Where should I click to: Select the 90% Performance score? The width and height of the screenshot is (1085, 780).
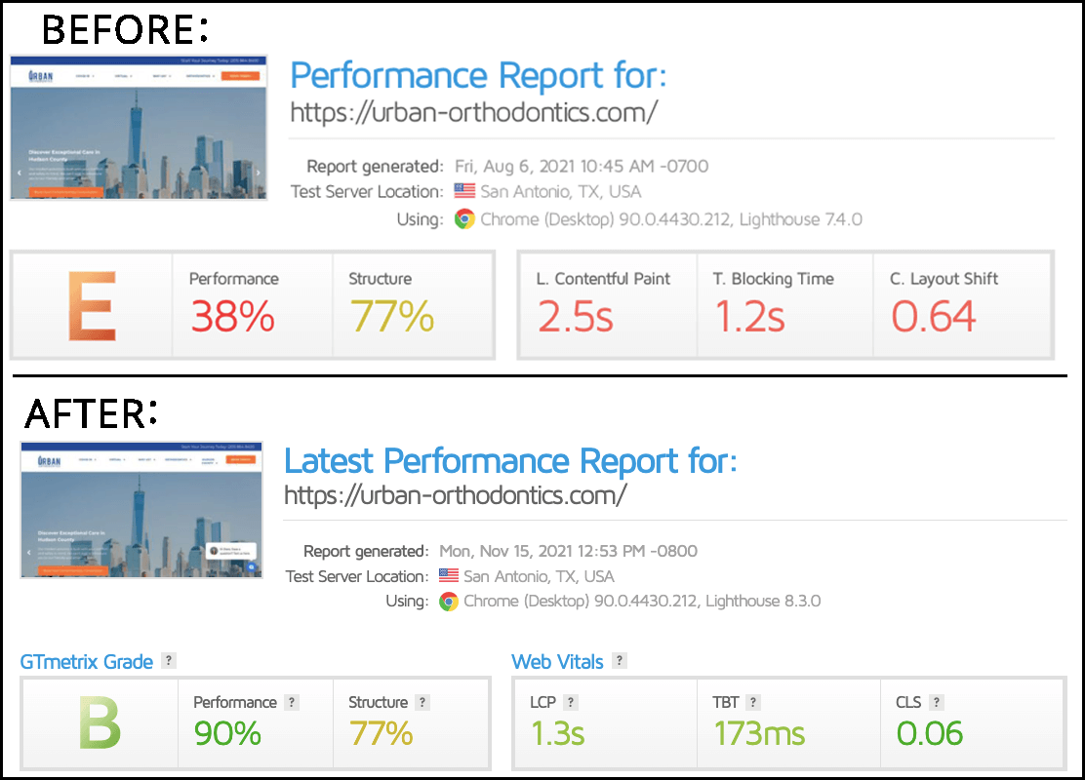coord(227,733)
